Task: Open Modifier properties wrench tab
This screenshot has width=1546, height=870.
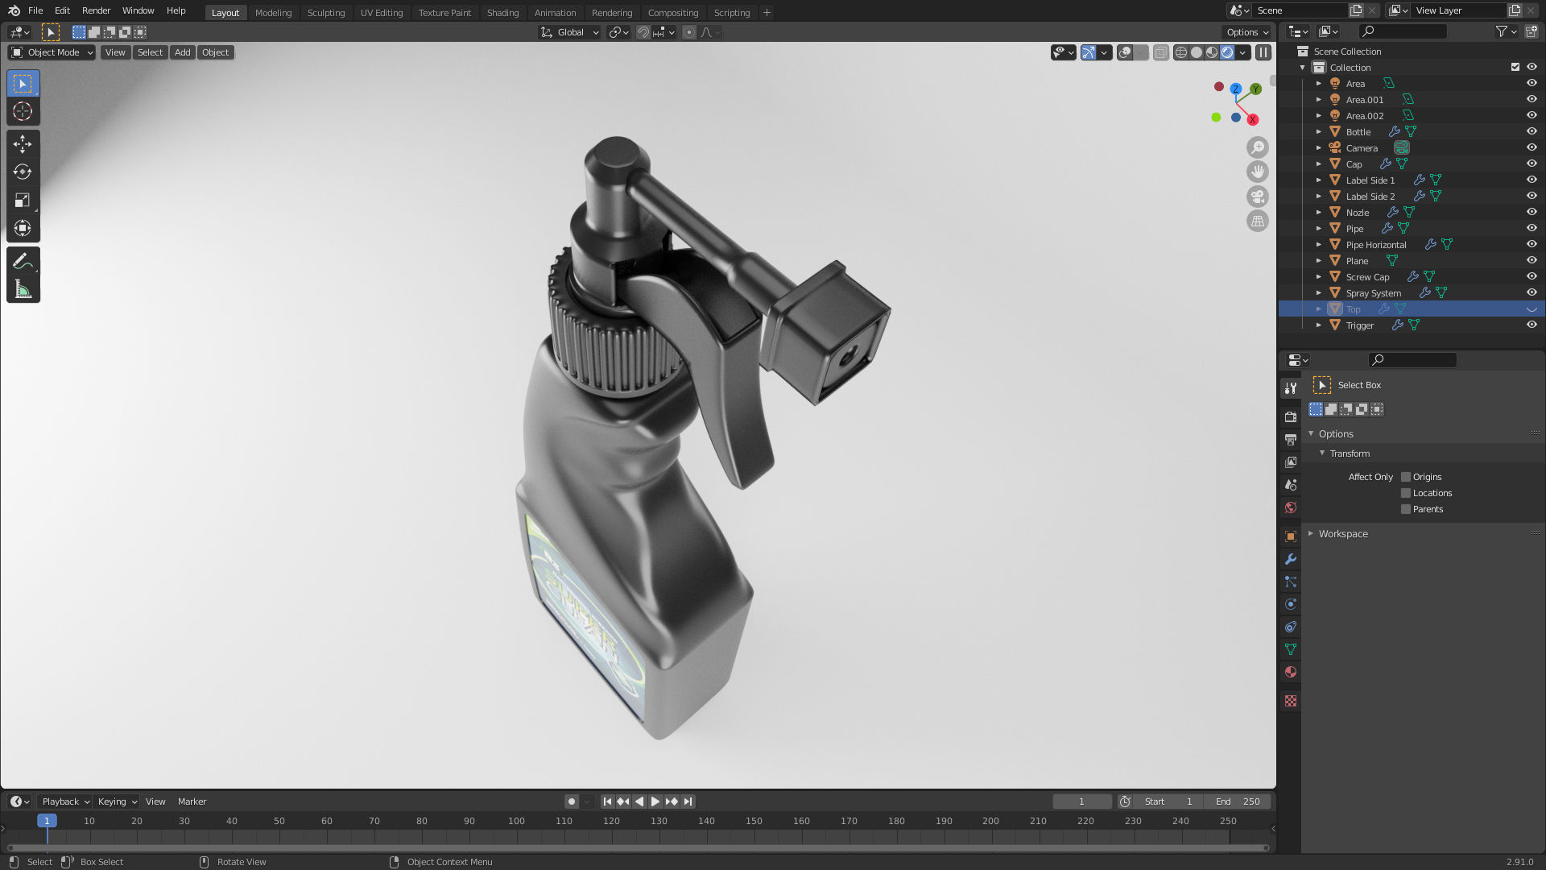Action: point(1291,559)
